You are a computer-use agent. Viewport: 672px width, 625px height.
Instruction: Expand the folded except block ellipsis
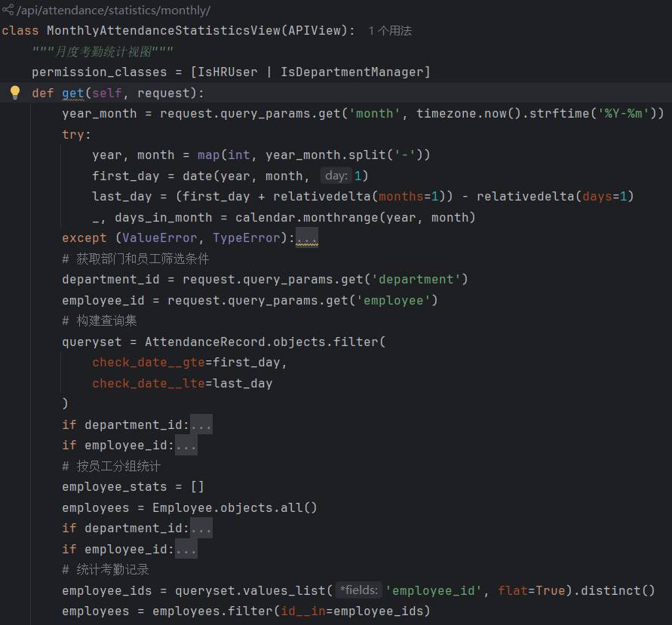307,238
